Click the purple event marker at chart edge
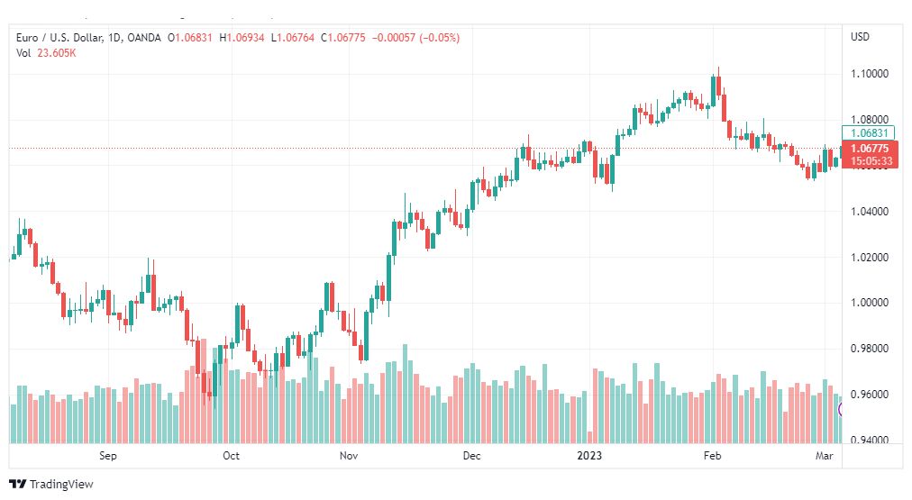This screenshot has height=500, width=912. [841, 409]
